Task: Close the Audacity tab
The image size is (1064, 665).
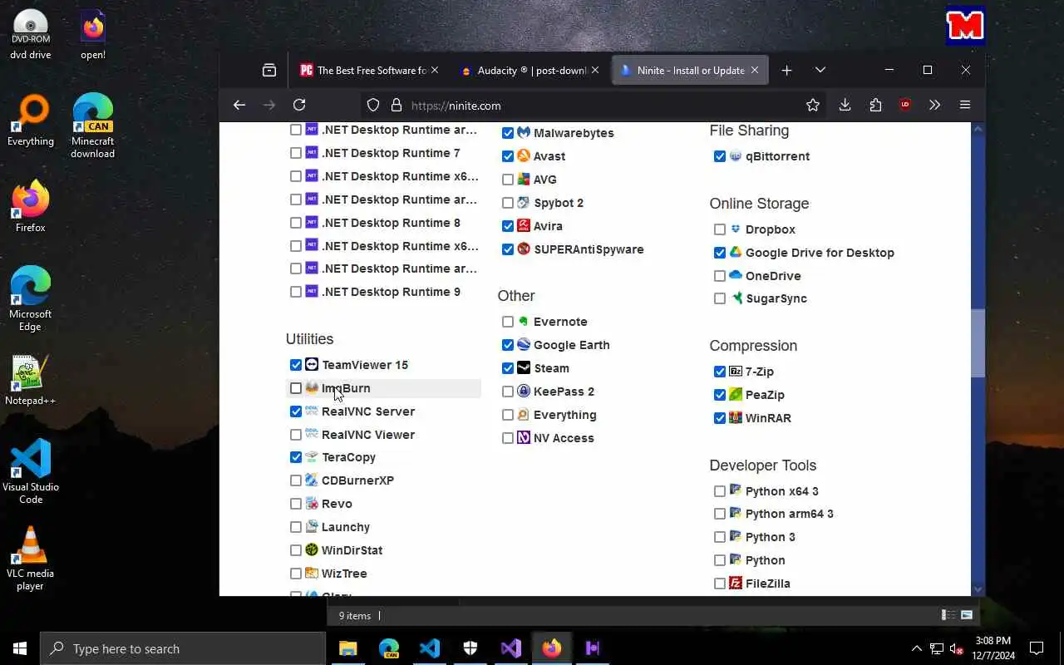Action: 594,71
